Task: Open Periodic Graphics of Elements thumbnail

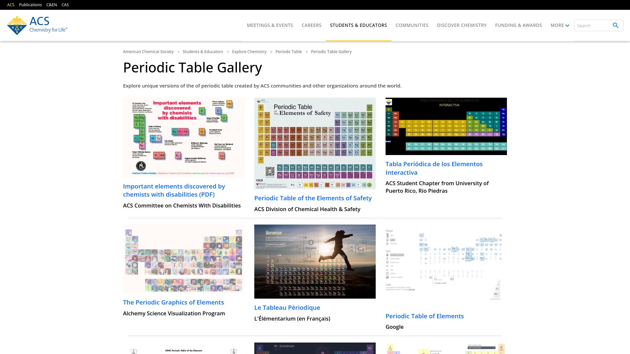Action: [x=184, y=259]
